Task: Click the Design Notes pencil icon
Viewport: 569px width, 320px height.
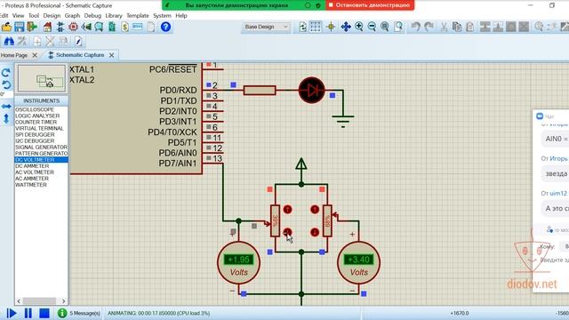Action: 78,42
